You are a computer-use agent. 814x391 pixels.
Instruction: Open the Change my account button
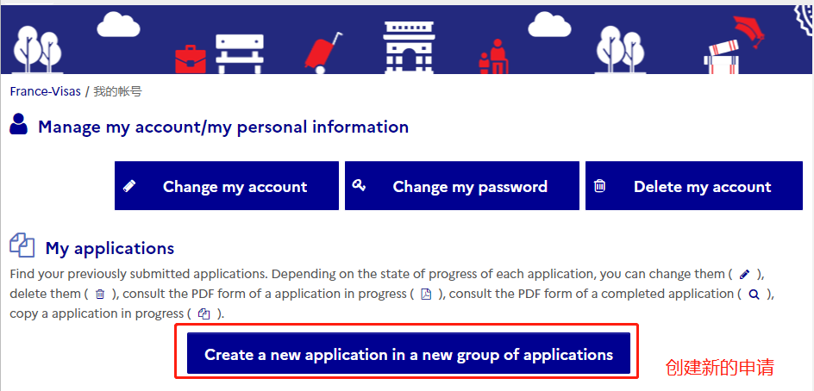click(x=226, y=186)
